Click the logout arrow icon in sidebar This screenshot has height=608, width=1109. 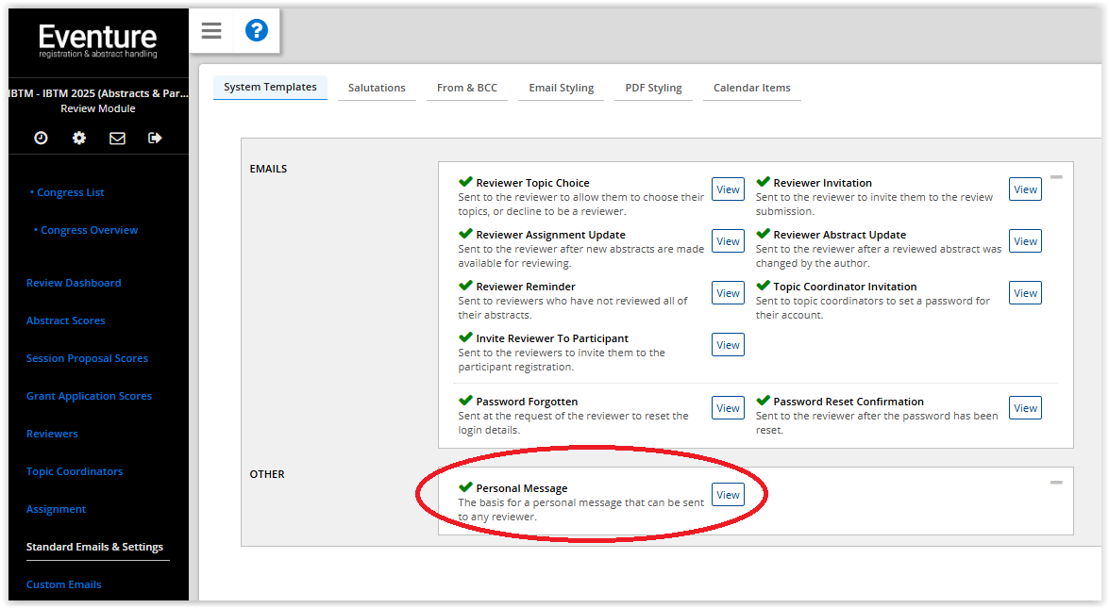click(x=155, y=138)
